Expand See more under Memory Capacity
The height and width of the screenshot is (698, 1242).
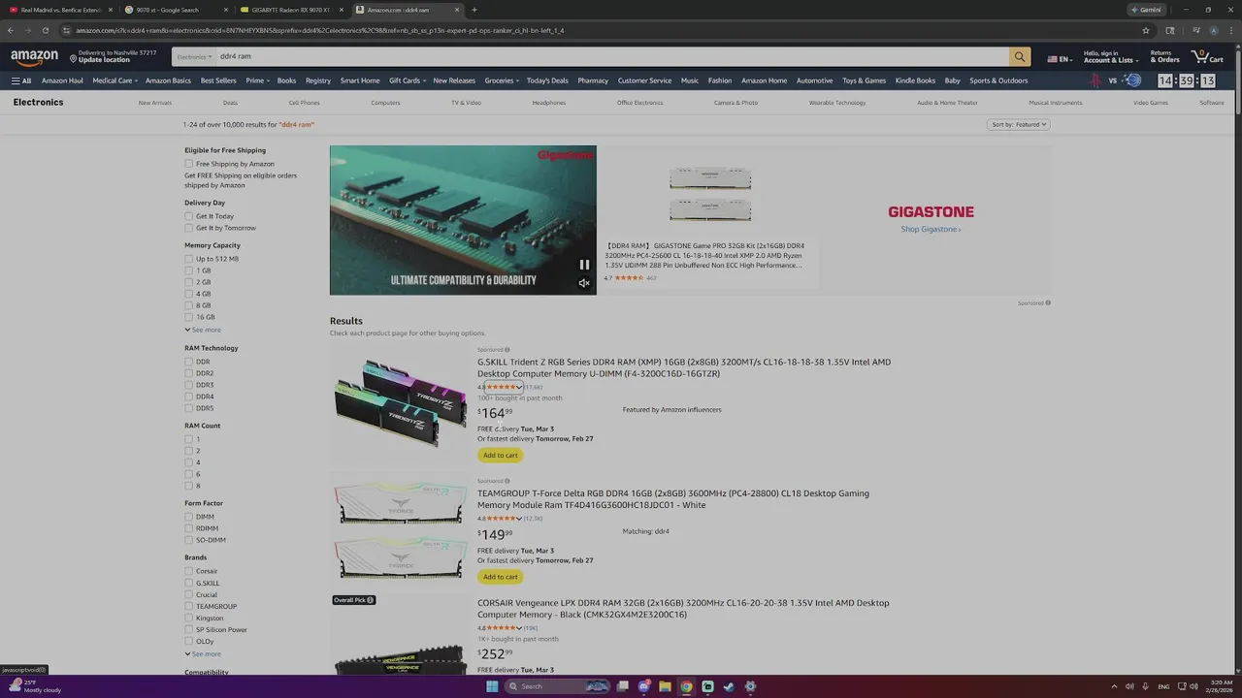(x=203, y=330)
